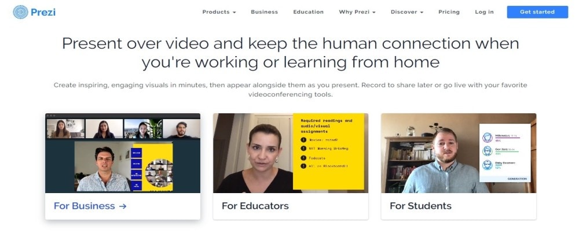Expand the Why Prezi menu
579x248 pixels.
[x=357, y=12]
